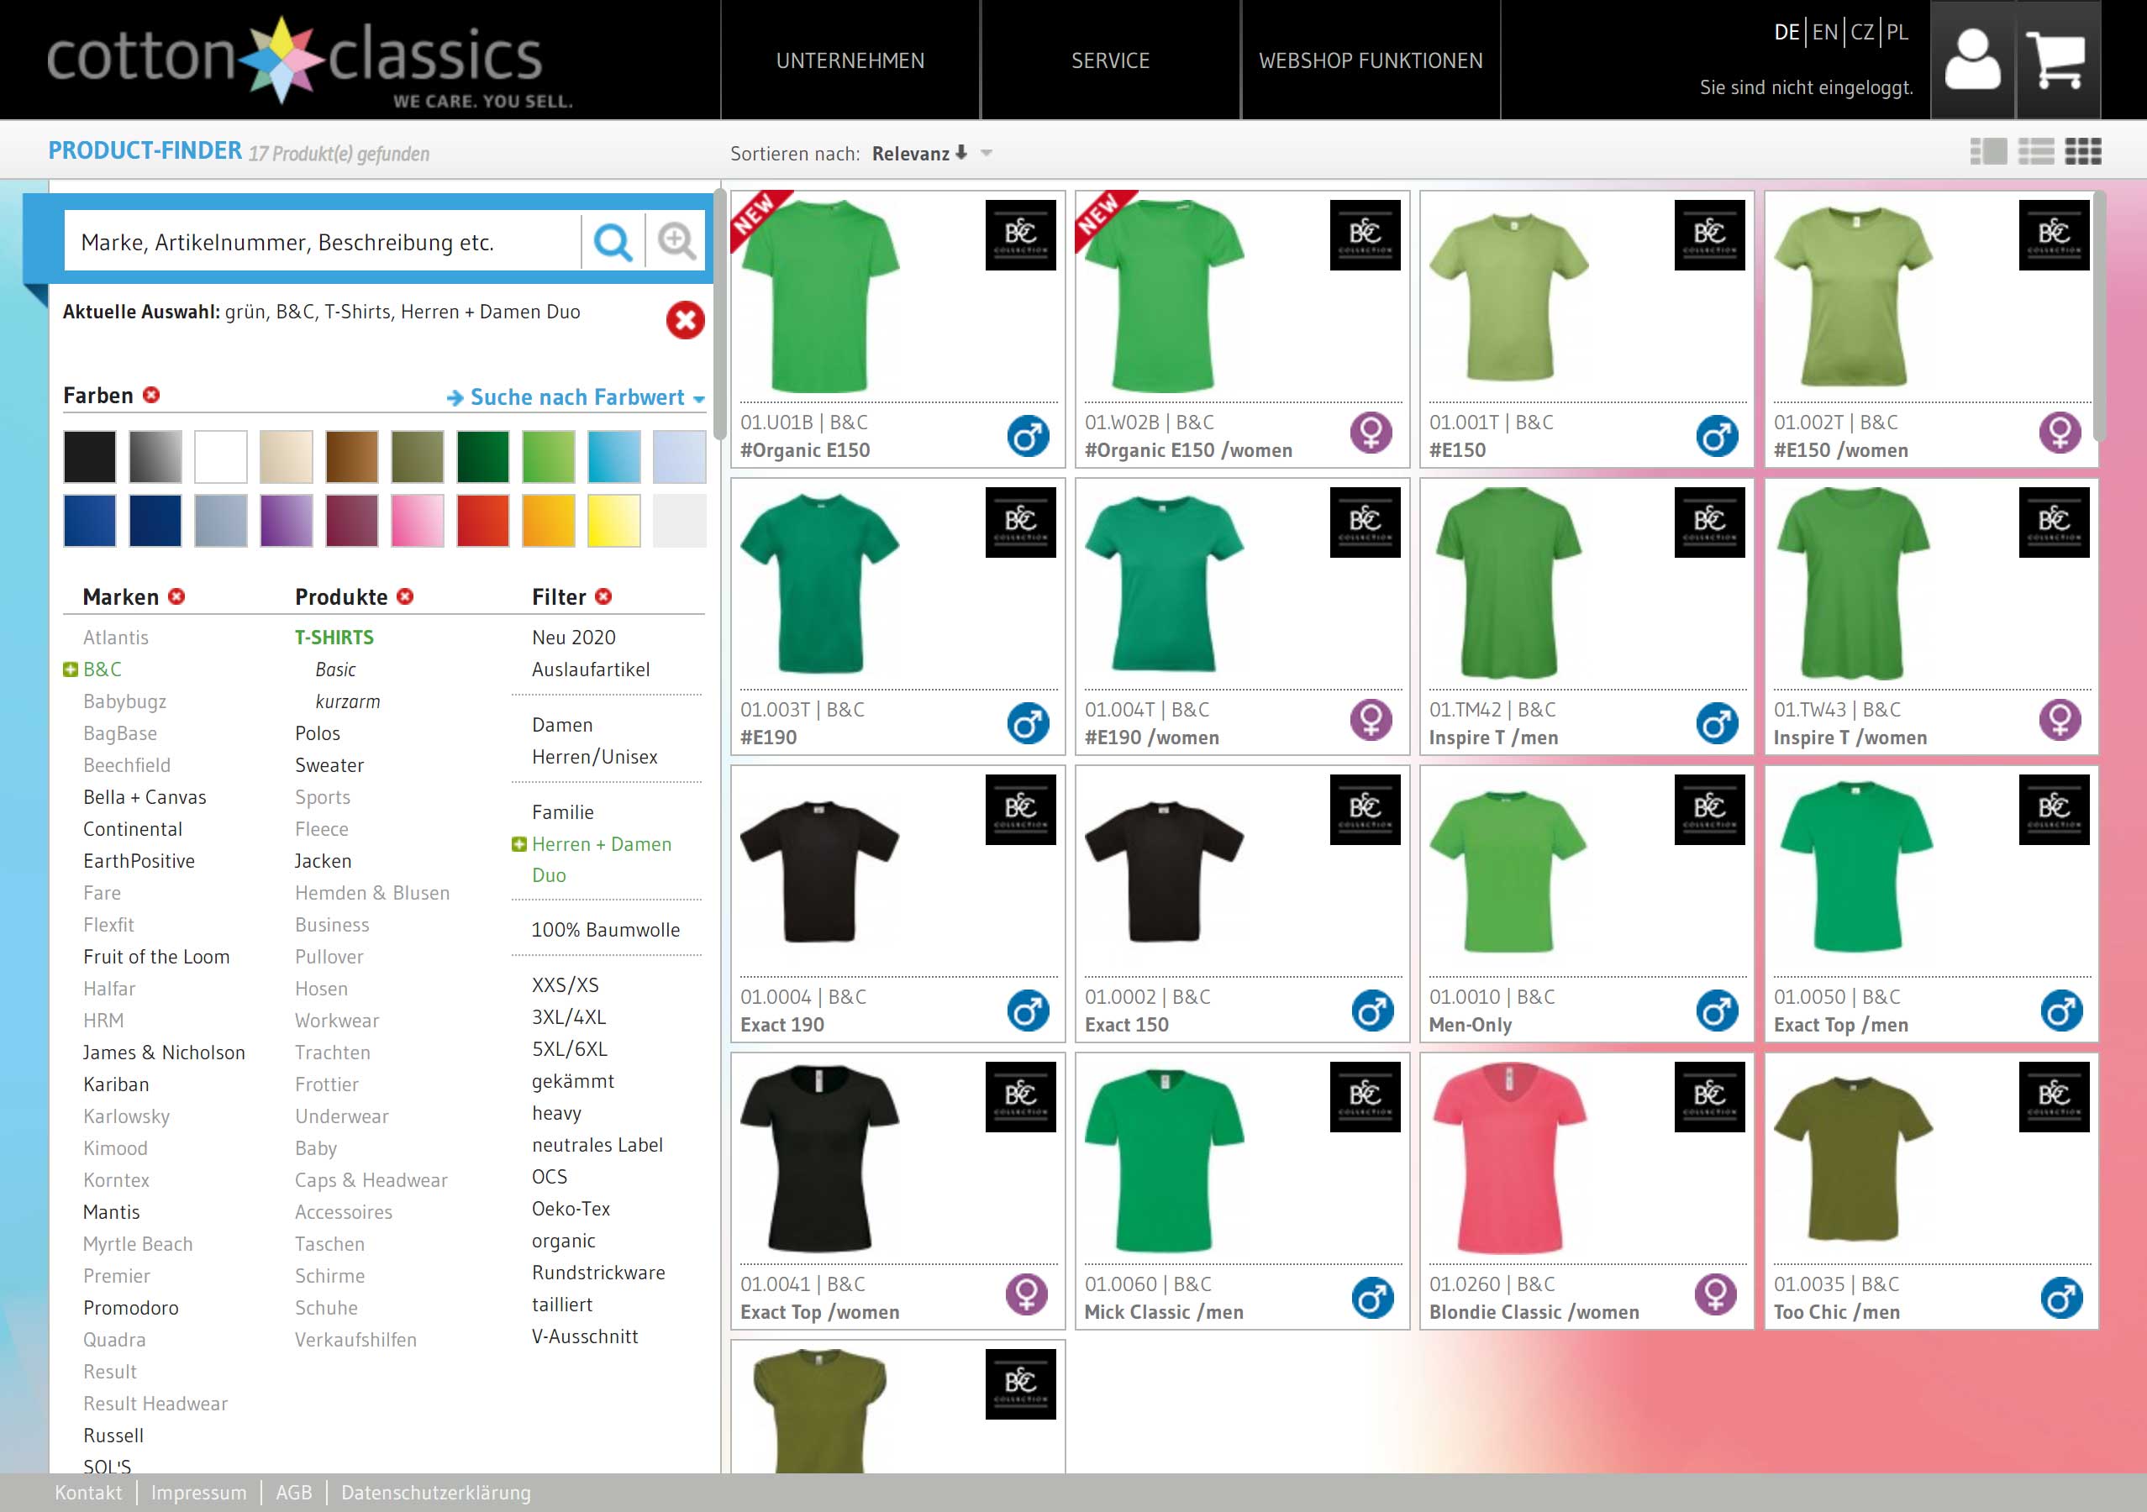2147x1512 pixels.
Task: Switch language to CZ
Action: pyautogui.click(x=1862, y=32)
